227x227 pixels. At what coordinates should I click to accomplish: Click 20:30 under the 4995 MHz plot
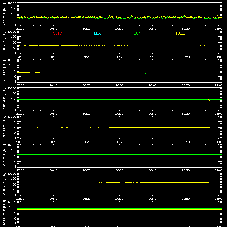tap(119, 171)
